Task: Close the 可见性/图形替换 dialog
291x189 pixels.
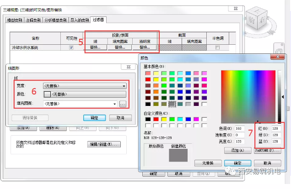Action: (236, 9)
